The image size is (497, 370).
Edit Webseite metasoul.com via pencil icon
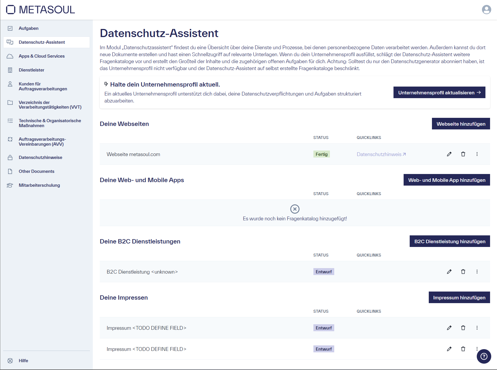[x=449, y=154]
